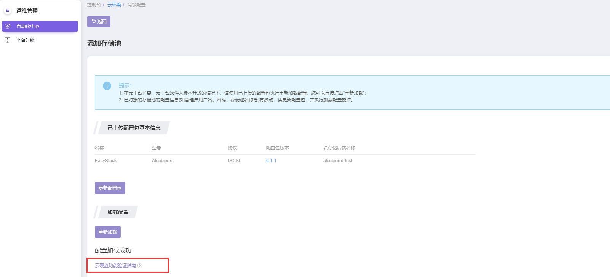Click the circled arrow icon after 云硬盘功能验证指南
610x277 pixels.
click(x=140, y=266)
